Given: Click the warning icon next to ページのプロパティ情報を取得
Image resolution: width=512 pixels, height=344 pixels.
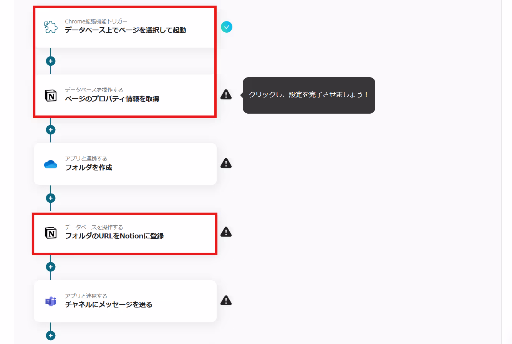Looking at the screenshot, I should (226, 94).
